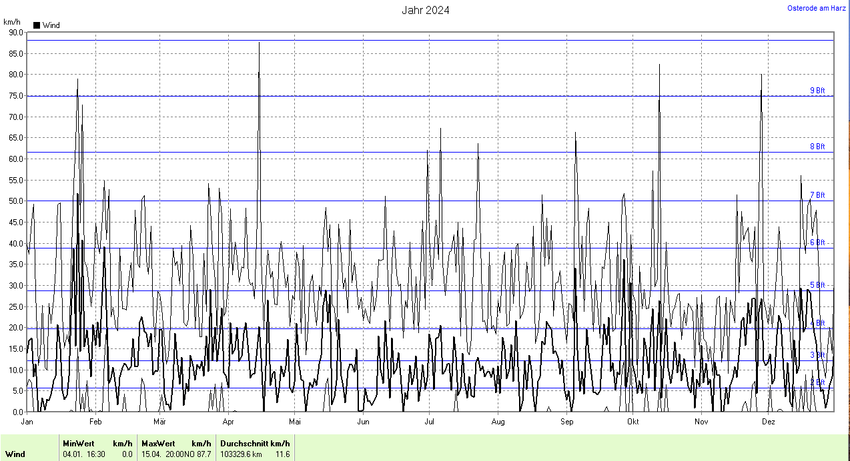Click the Jahr 2024 chart title
Image resolution: width=850 pixels, height=461 pixels.
(x=425, y=10)
